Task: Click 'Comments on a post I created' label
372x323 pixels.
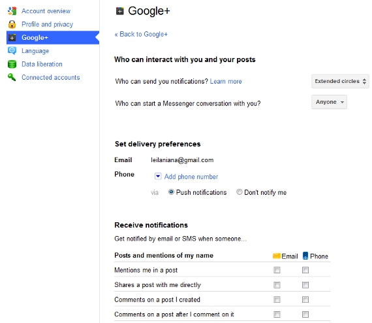Action: [157, 299]
